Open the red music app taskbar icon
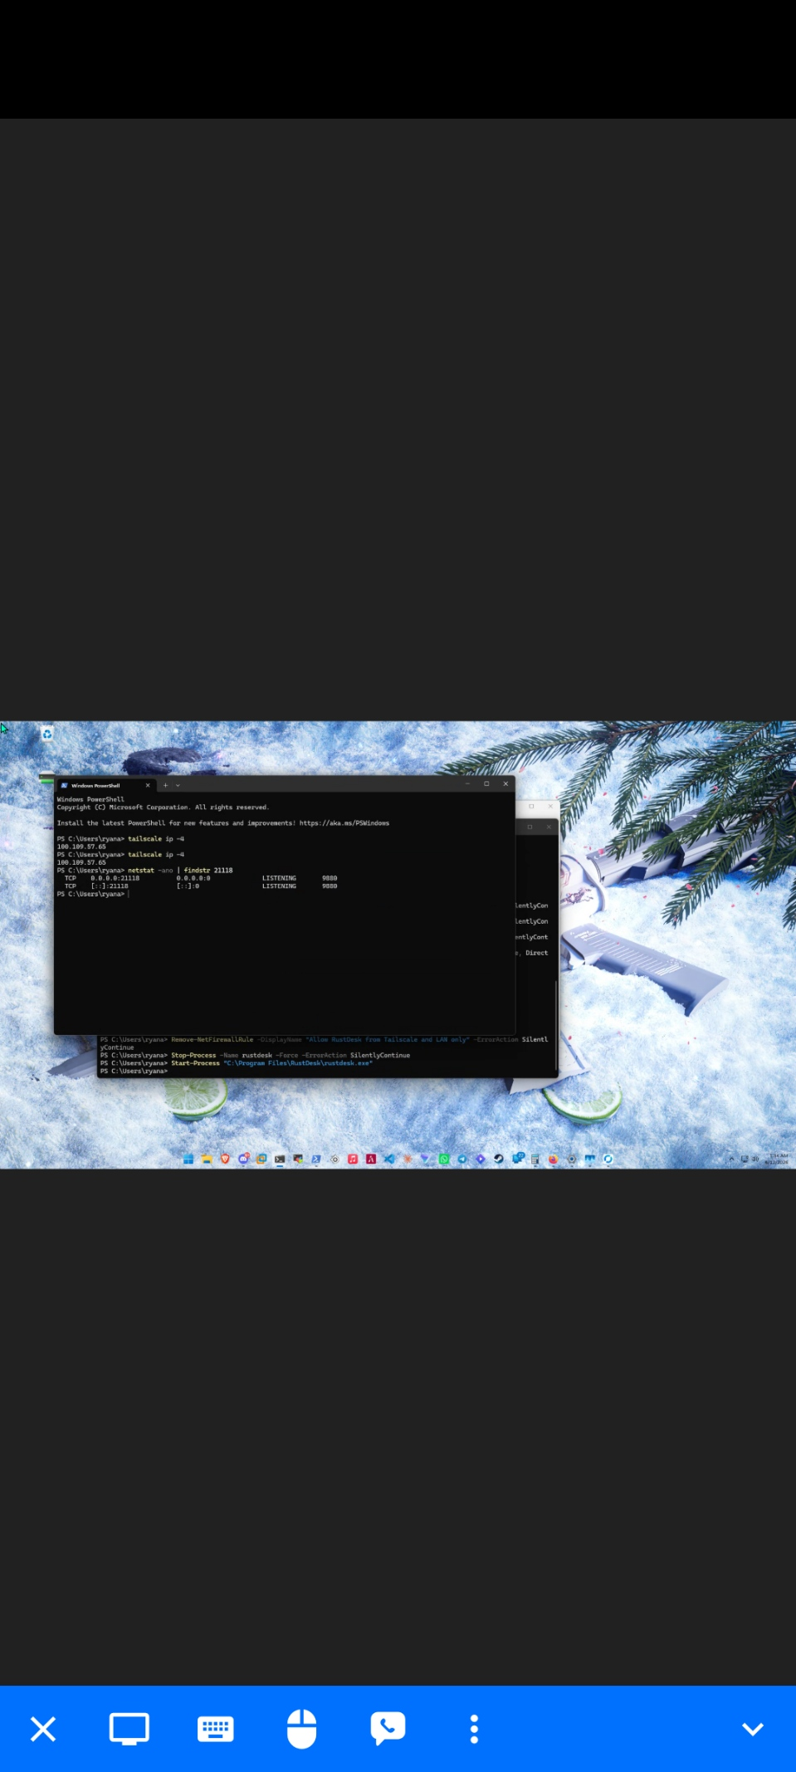Viewport: 796px width, 1772px height. click(x=353, y=1159)
